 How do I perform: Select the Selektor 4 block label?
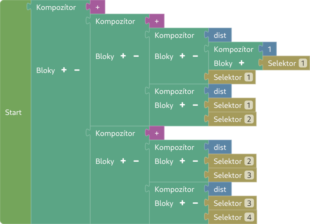point(227,217)
